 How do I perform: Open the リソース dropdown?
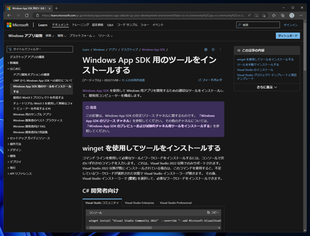105,36
